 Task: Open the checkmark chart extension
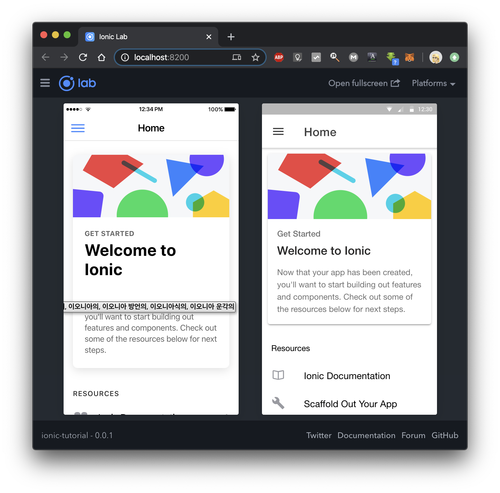tap(316, 57)
